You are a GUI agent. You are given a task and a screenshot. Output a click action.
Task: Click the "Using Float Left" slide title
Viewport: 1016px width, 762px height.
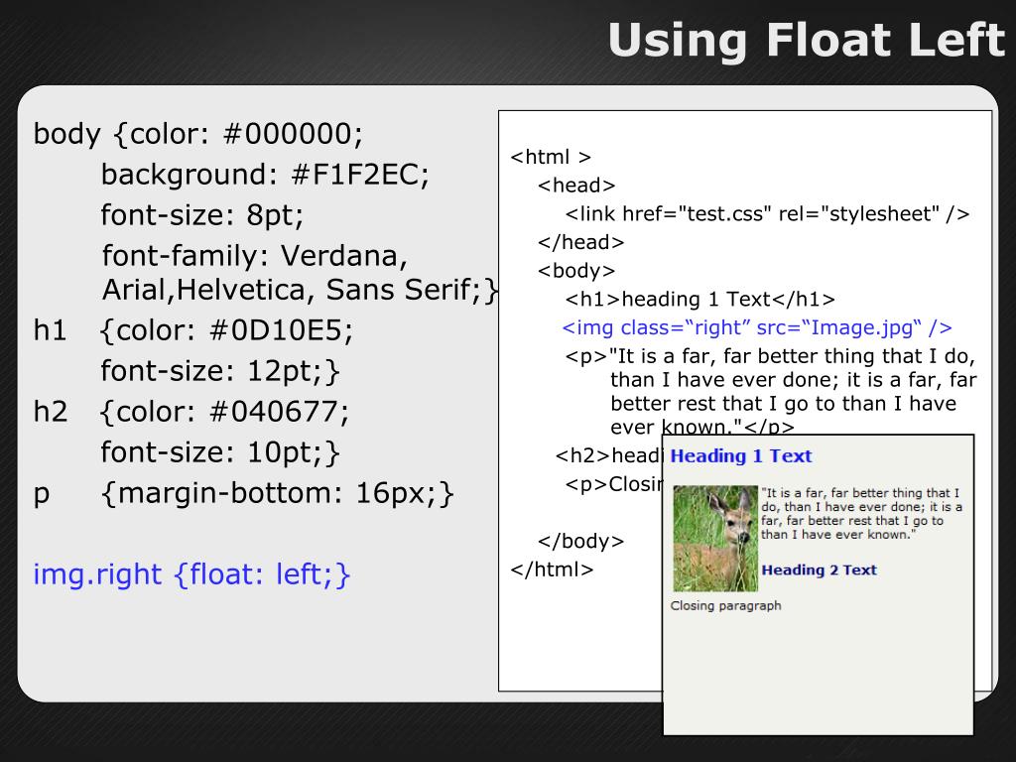click(806, 42)
